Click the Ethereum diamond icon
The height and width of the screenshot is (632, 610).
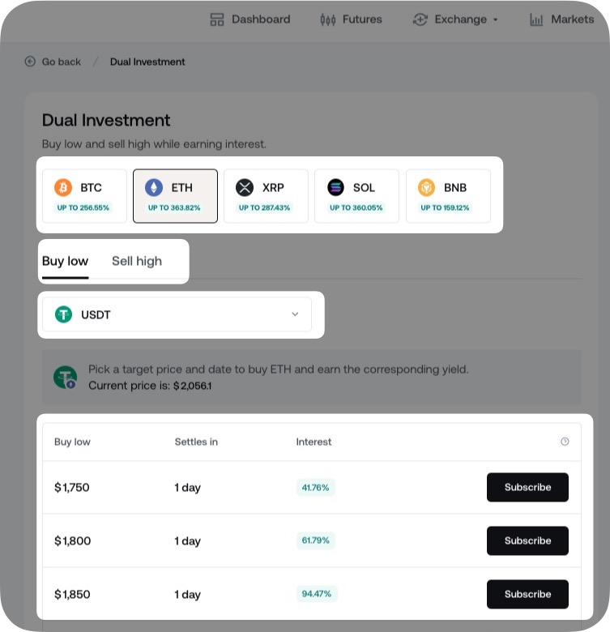[x=154, y=188]
